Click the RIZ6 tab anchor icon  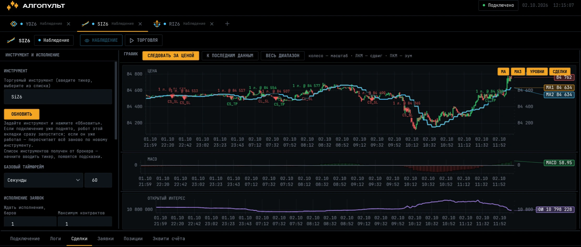click(x=157, y=24)
